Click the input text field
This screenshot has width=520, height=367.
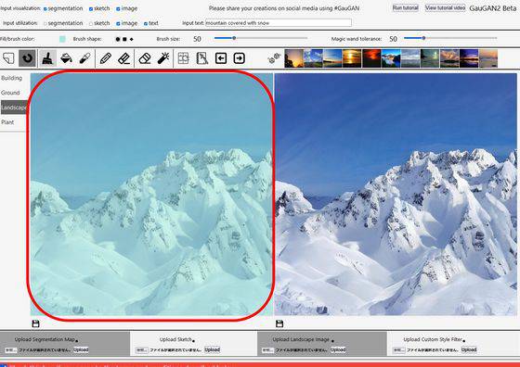[279, 23]
